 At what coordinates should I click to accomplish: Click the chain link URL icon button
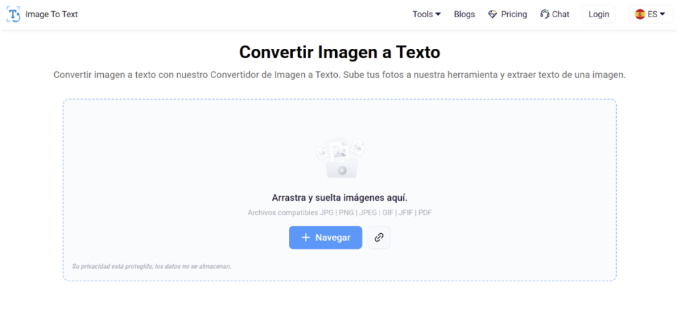point(379,238)
